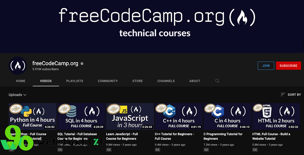Open the SORT BY menu

pyautogui.click(x=291, y=95)
